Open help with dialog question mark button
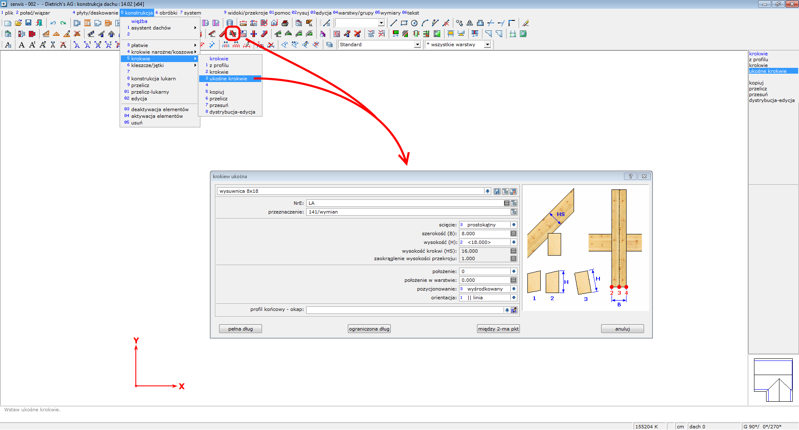Image resolution: width=799 pixels, height=430 pixels. click(630, 176)
